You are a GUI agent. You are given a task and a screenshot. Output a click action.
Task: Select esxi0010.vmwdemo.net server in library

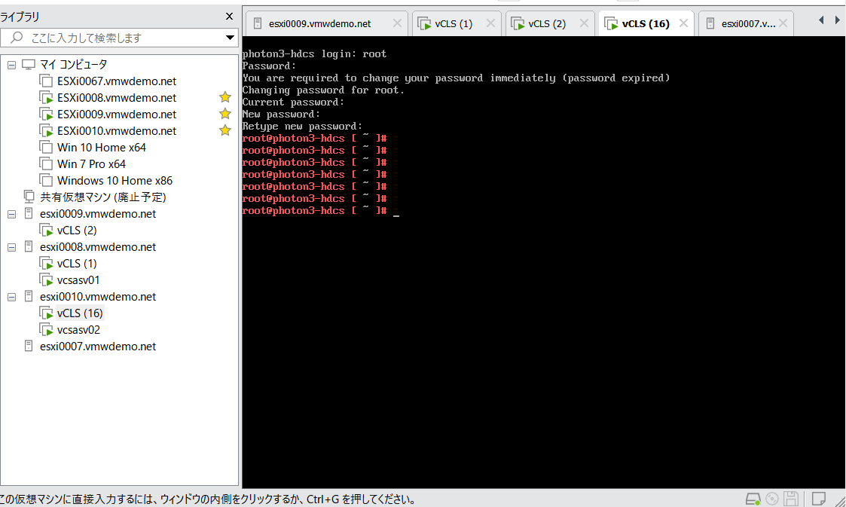pos(98,297)
